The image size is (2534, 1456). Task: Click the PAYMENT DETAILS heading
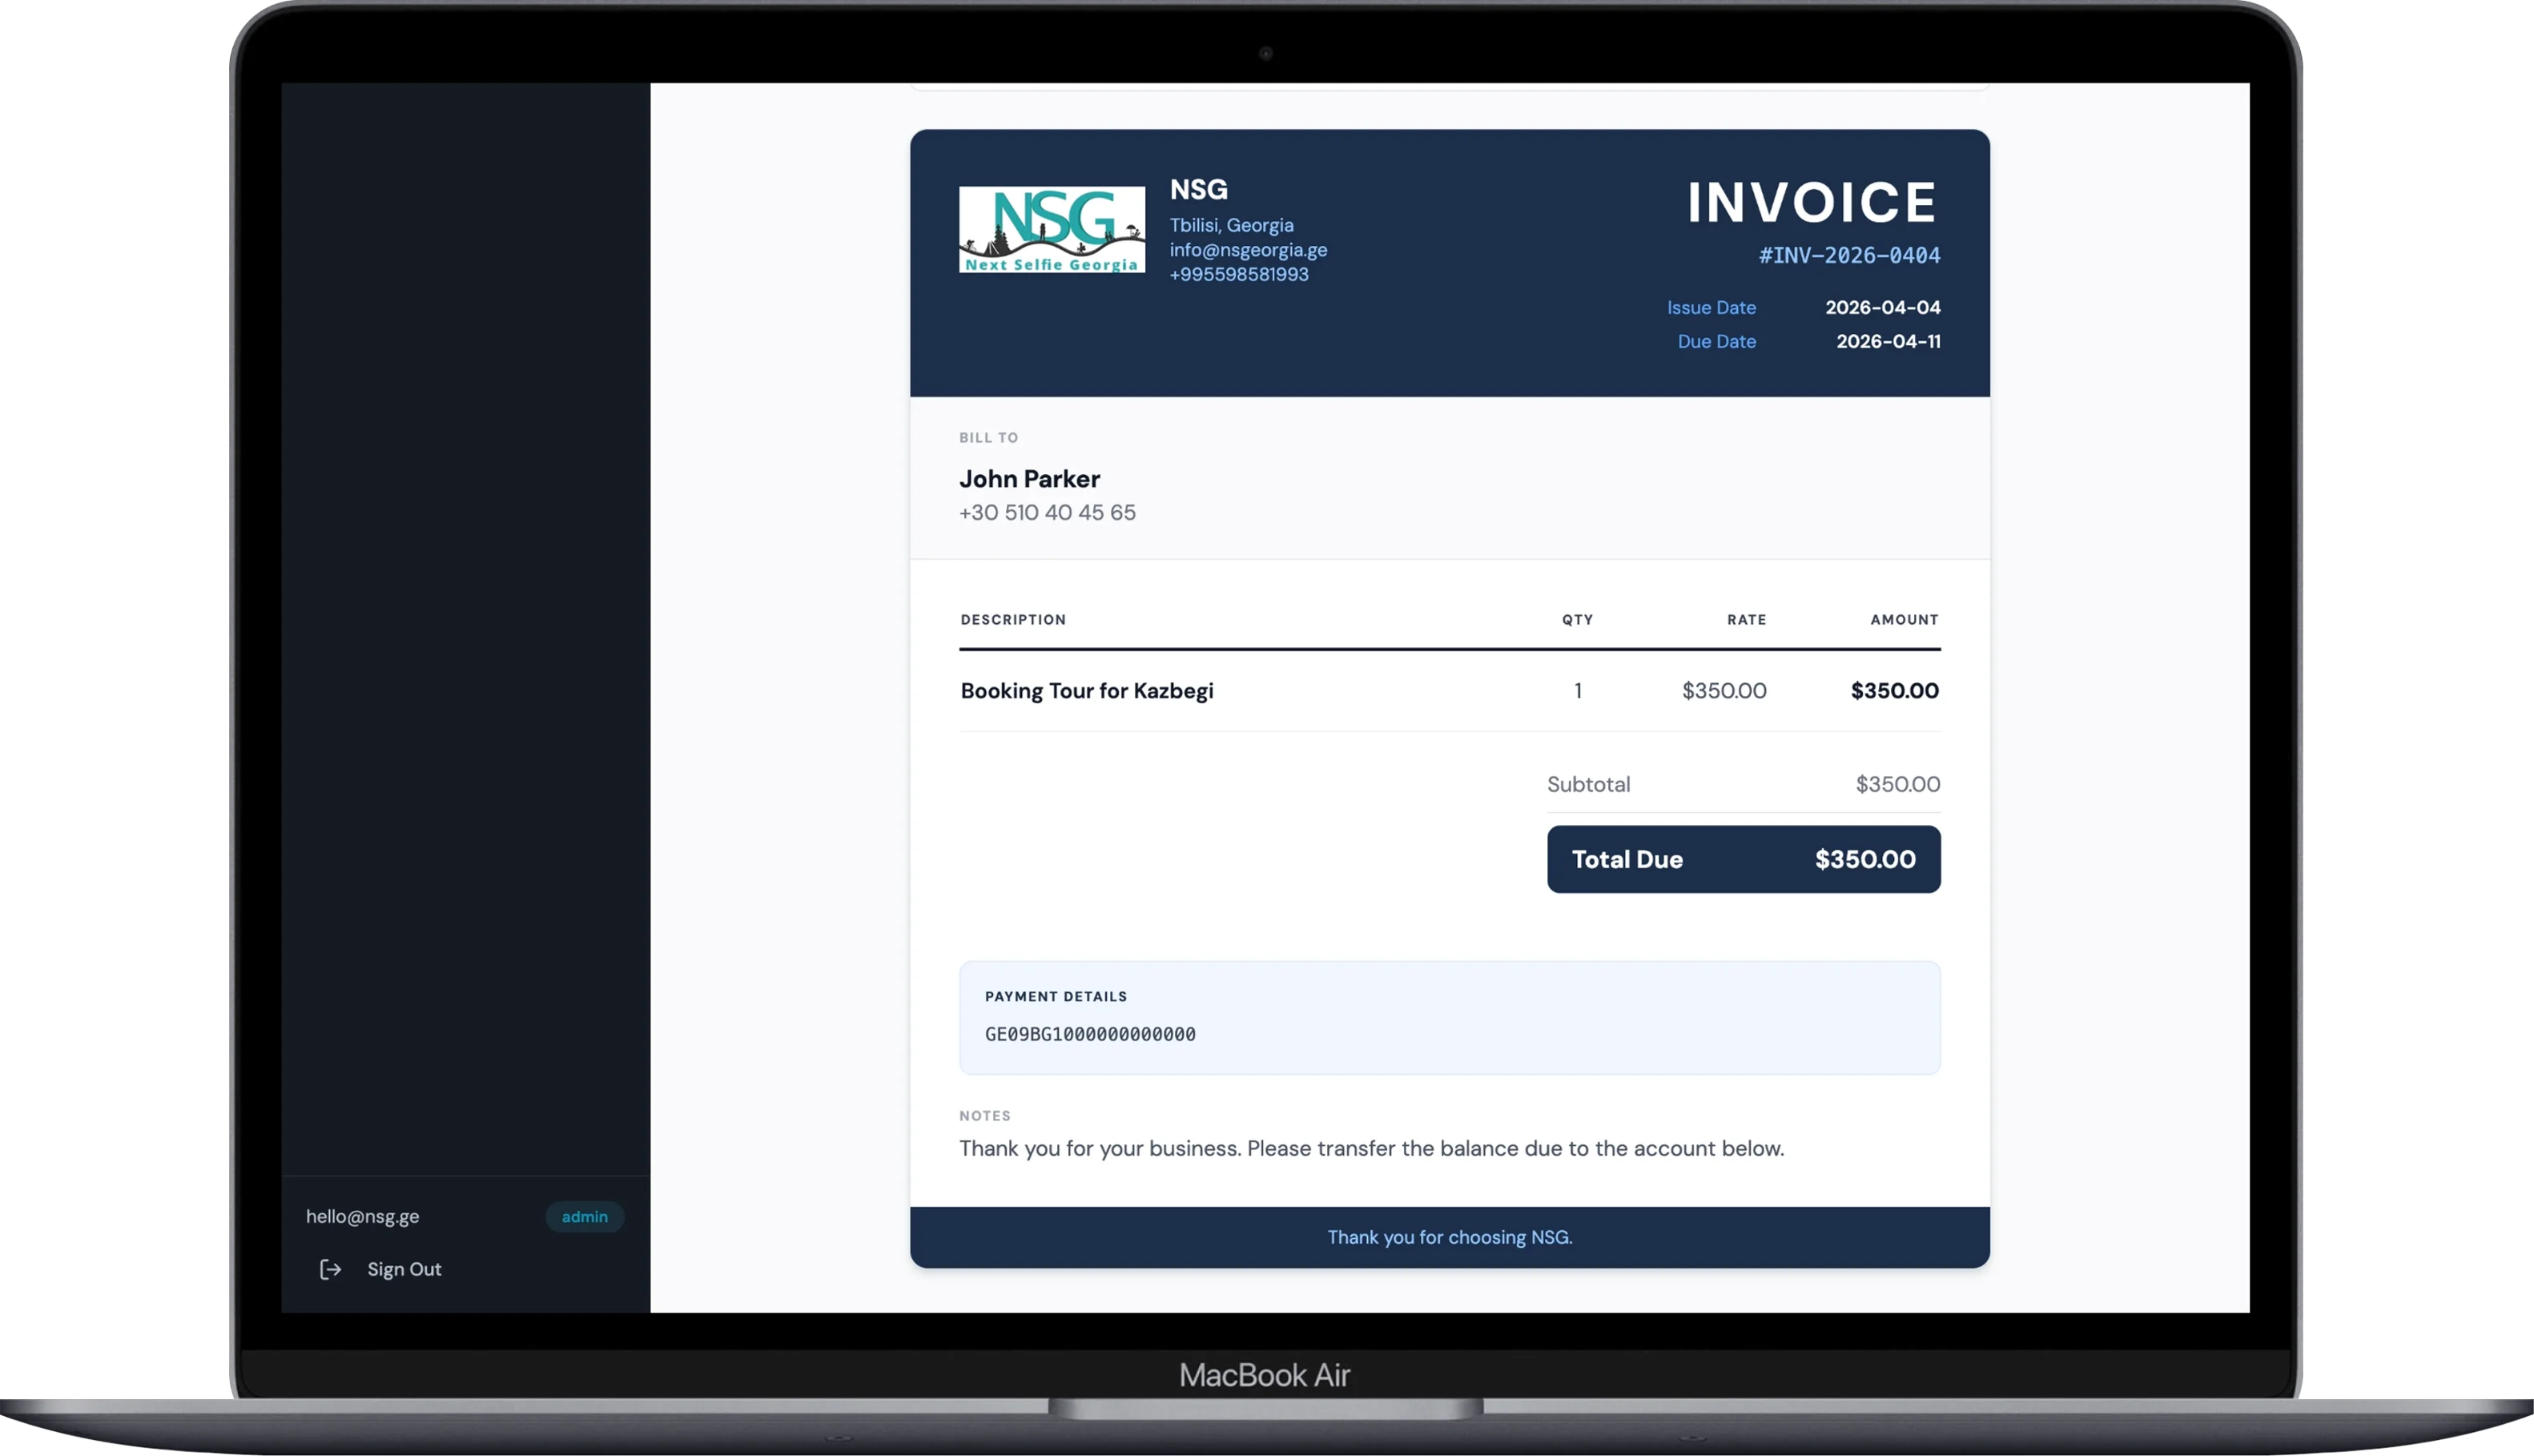tap(1056, 997)
